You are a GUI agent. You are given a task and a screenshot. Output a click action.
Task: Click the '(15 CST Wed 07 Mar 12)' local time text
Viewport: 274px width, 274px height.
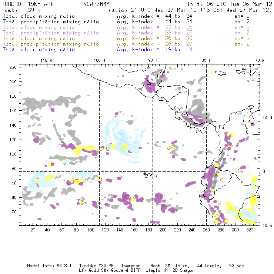(236, 10)
